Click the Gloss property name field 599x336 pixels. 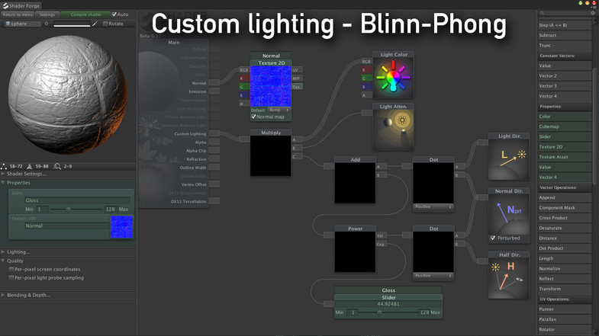(77, 200)
